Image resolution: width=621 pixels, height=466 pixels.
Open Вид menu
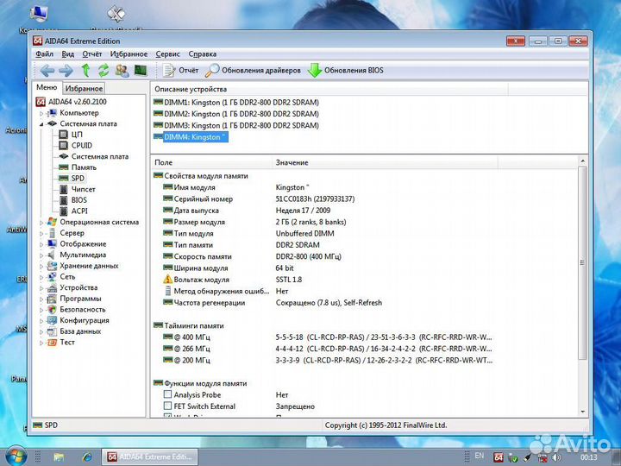[x=68, y=54]
